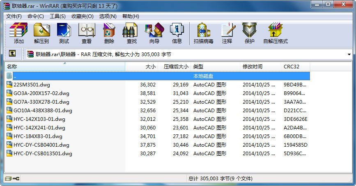Sort by Name (名称) column header
Image resolution: width=356 pixels, height=186 pixels.
pos(65,67)
